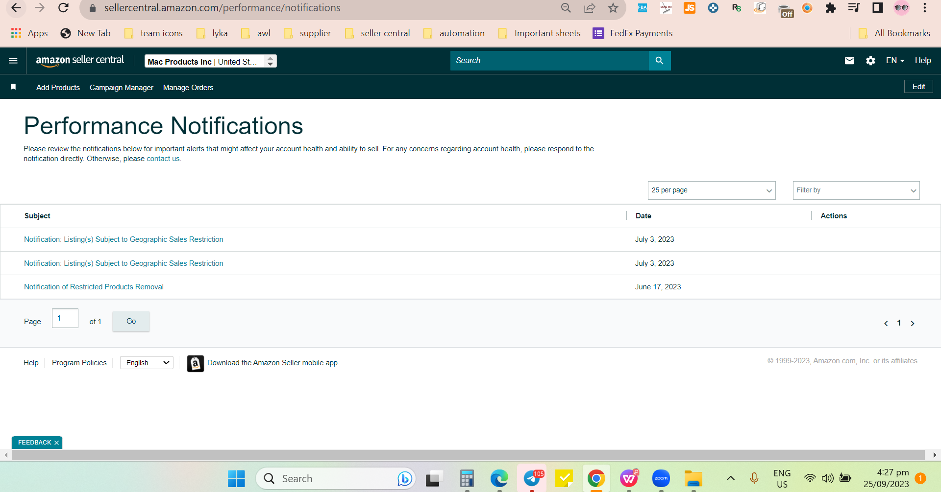Expand the 25 per page dropdown
The image size is (941, 492).
[712, 190]
